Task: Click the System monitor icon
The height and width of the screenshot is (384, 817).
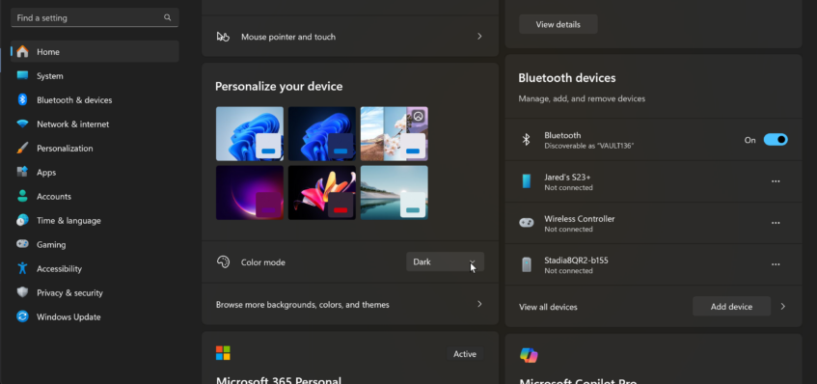Action: click(22, 75)
